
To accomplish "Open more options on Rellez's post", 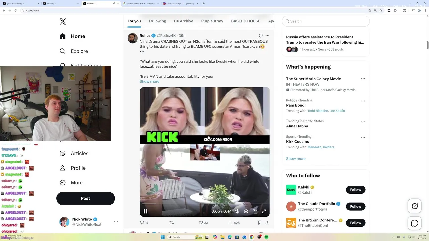I will 267,36.
